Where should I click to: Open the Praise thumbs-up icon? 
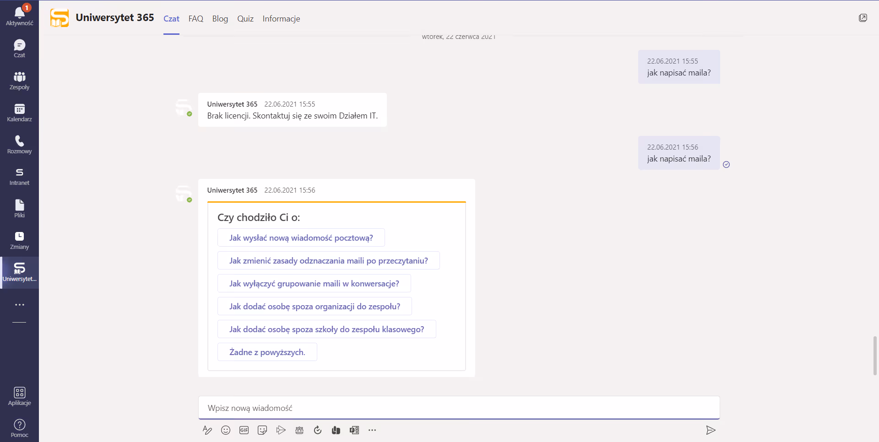pos(336,430)
